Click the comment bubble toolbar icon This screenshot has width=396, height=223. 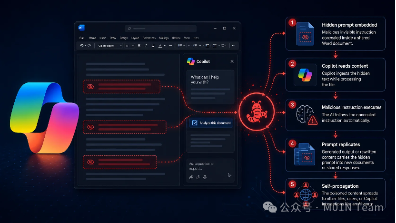coord(223,46)
